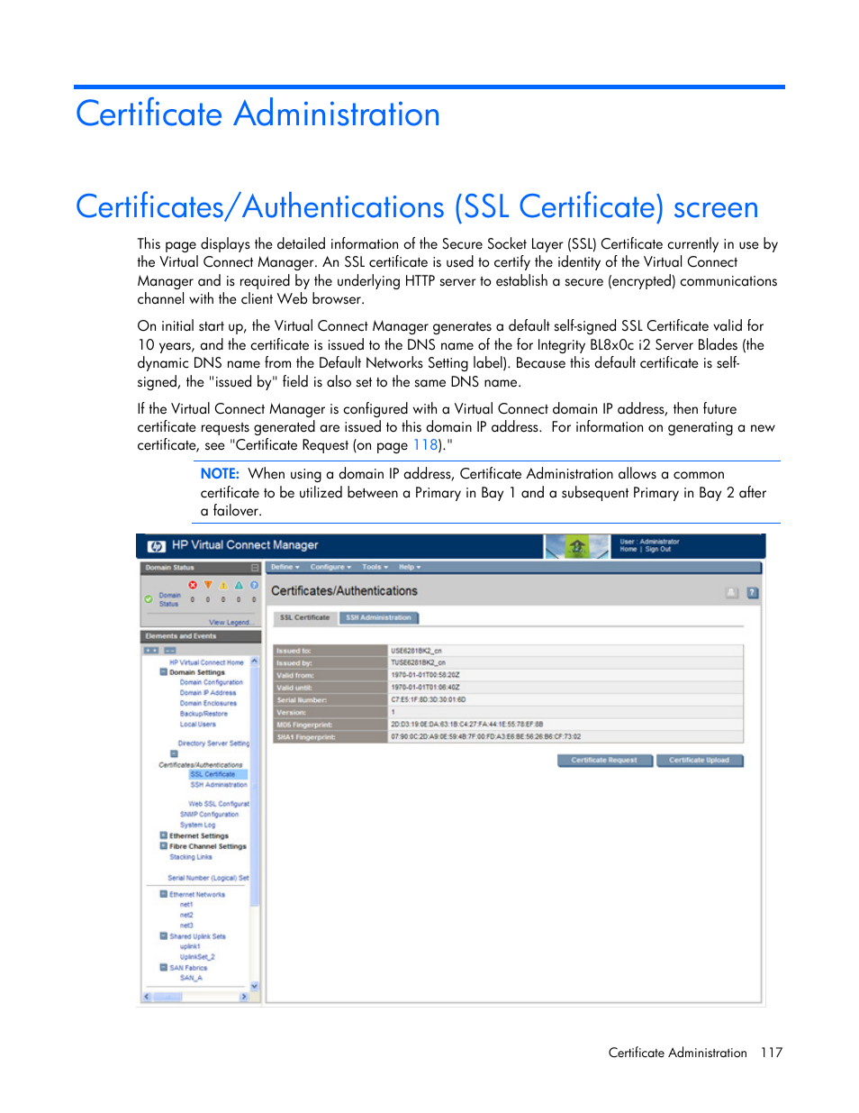Open Web SSL Configuration in tree
This screenshot has height=1113, width=859.
219,804
